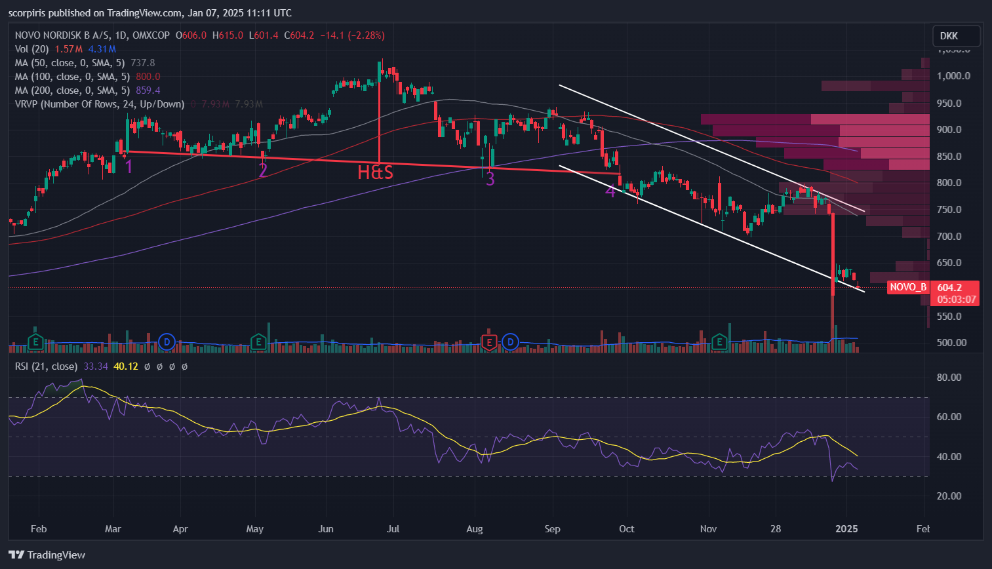The height and width of the screenshot is (569, 992).
Task: Click the 700.0 price axis label
Action: [949, 237]
